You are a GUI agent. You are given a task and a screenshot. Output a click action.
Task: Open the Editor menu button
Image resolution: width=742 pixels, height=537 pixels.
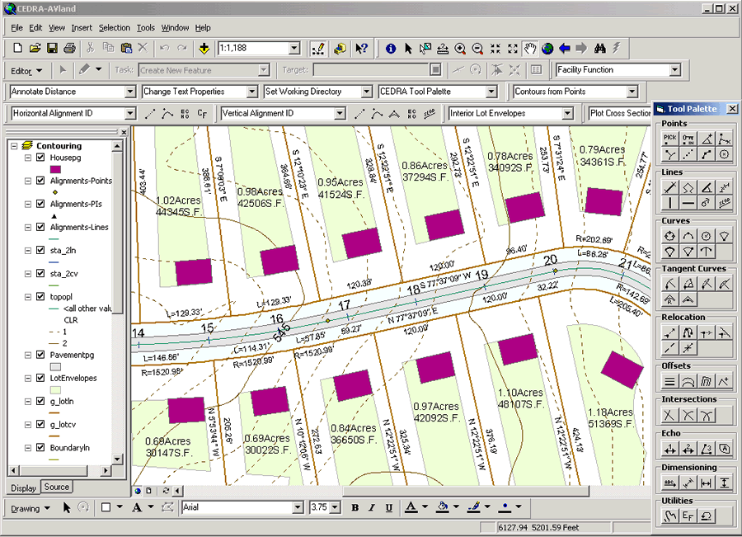click(x=26, y=71)
